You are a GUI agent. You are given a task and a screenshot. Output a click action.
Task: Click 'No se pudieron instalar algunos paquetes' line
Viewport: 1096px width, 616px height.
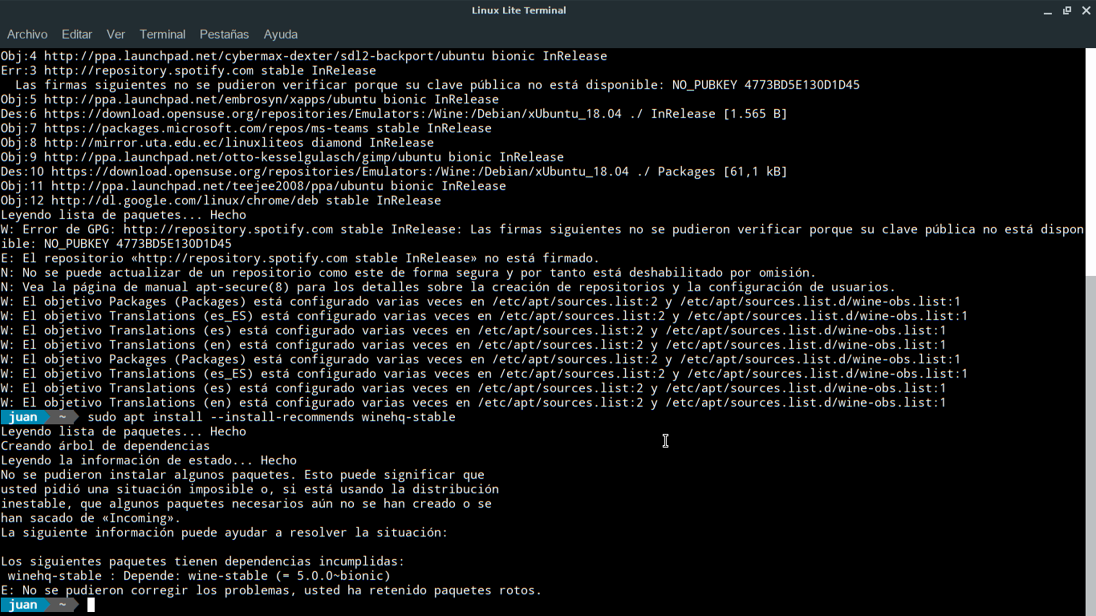coord(242,475)
